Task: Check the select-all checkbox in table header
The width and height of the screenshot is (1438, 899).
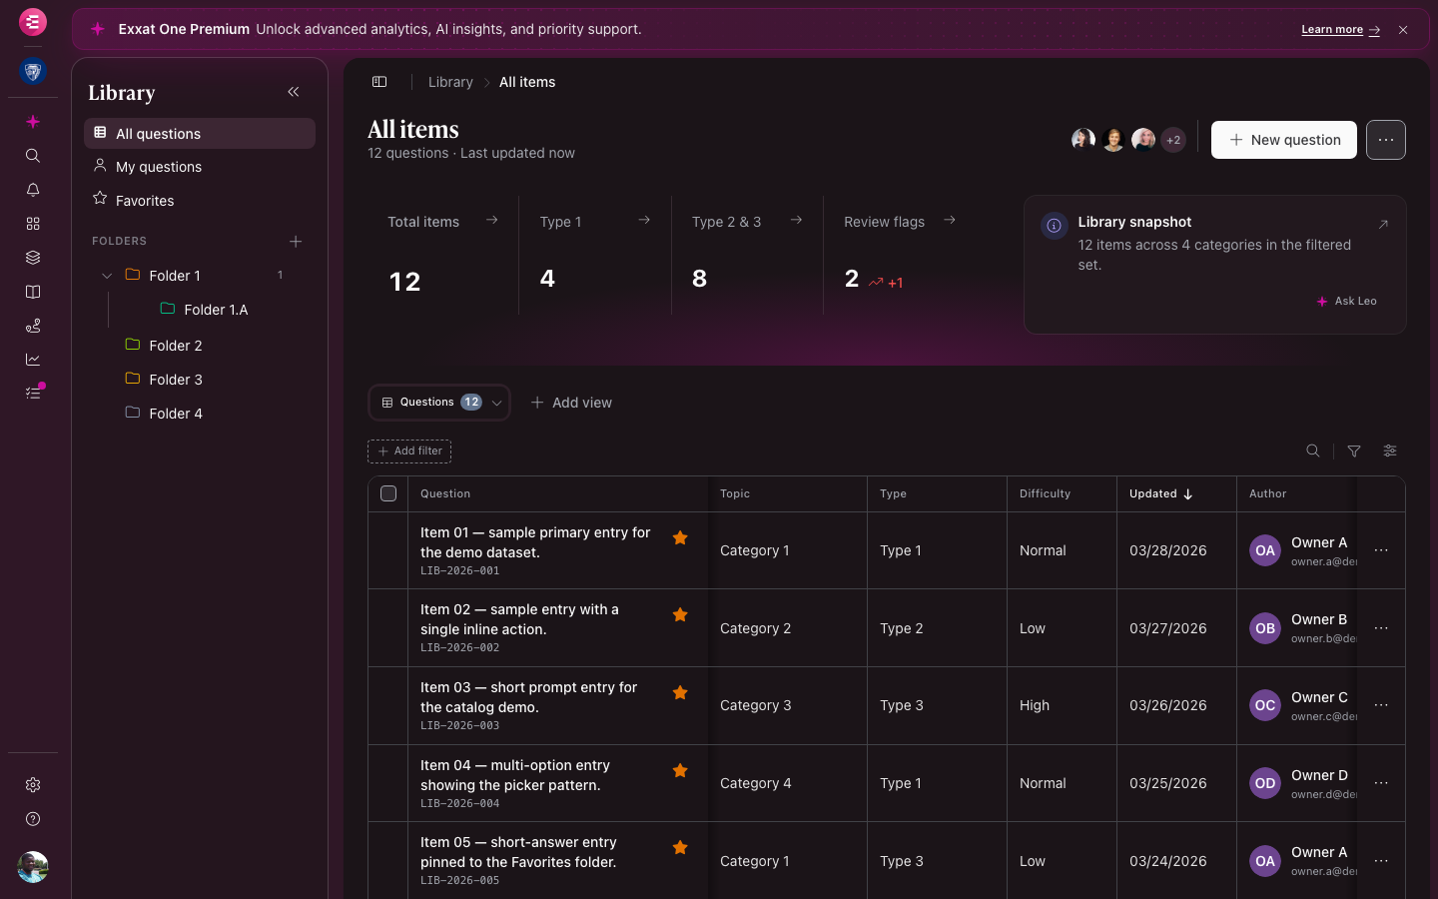Action: pos(388,493)
